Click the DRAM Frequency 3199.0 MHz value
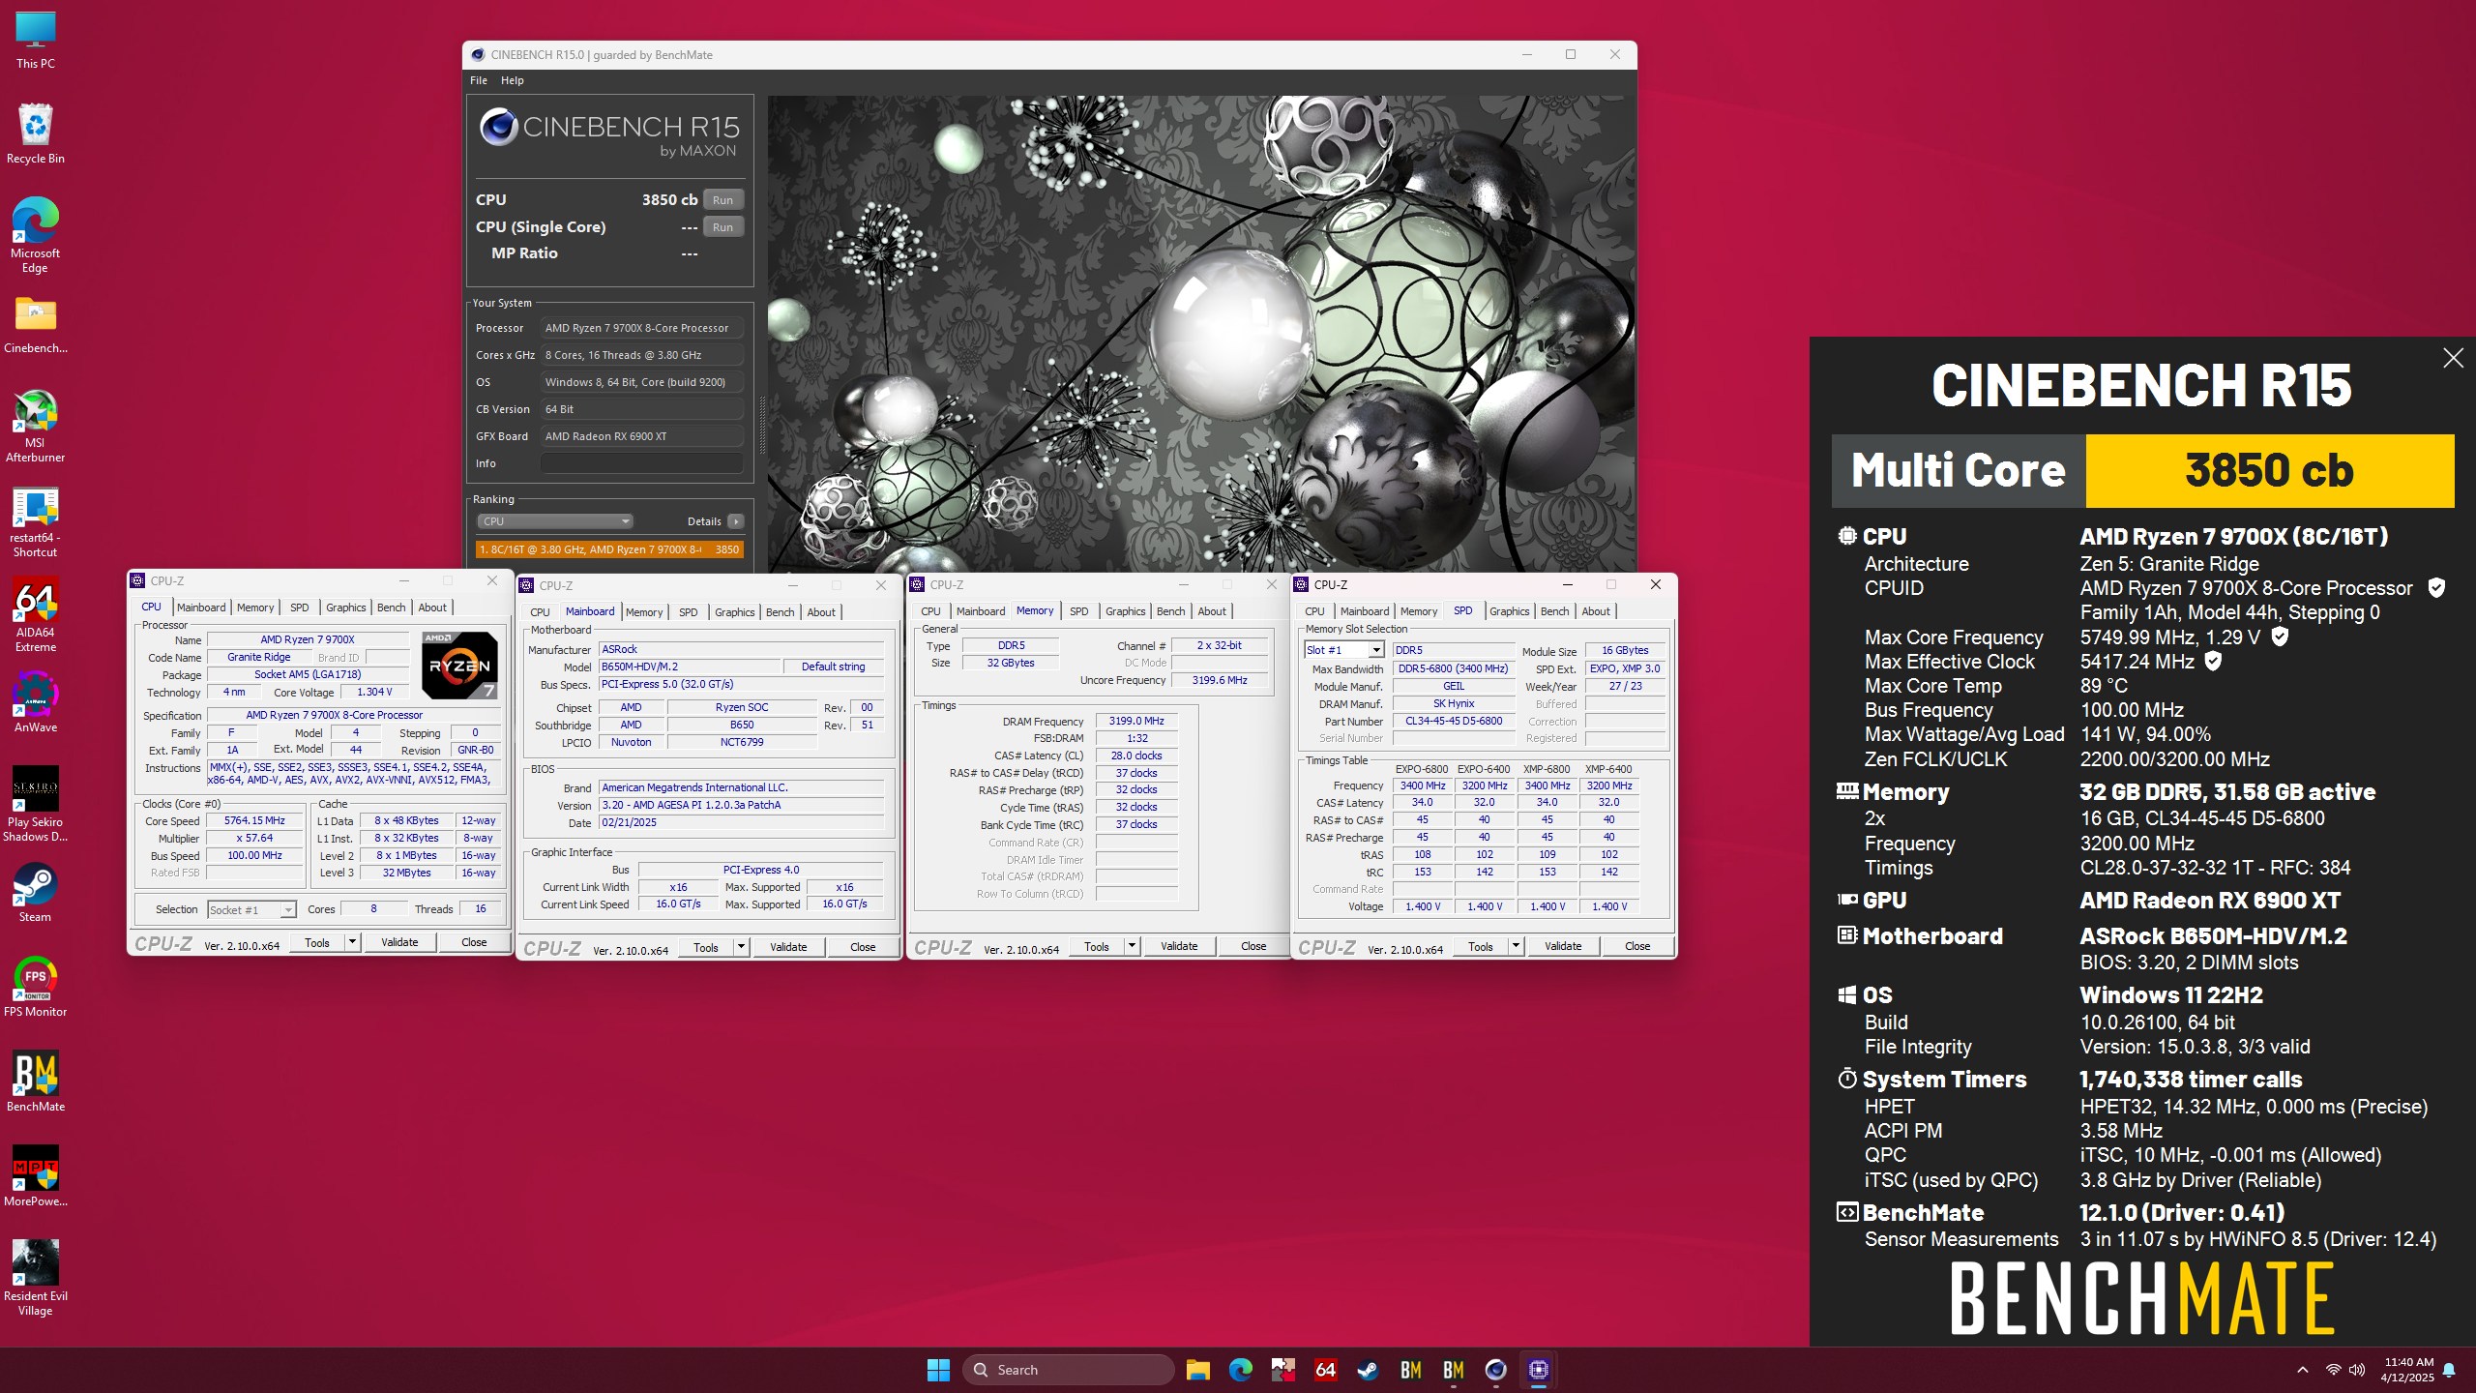The height and width of the screenshot is (1393, 2476). click(1136, 722)
